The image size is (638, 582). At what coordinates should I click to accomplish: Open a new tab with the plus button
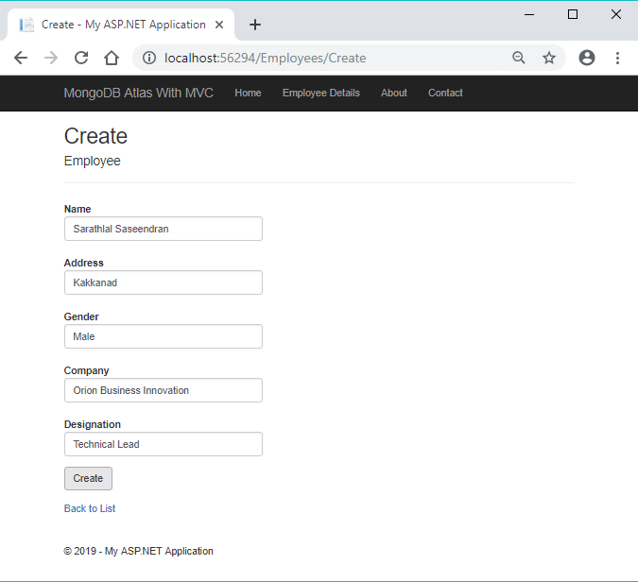(255, 25)
